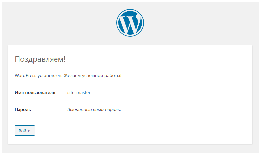
Task: Select the Поздравляем! heading text
Action: (40, 59)
